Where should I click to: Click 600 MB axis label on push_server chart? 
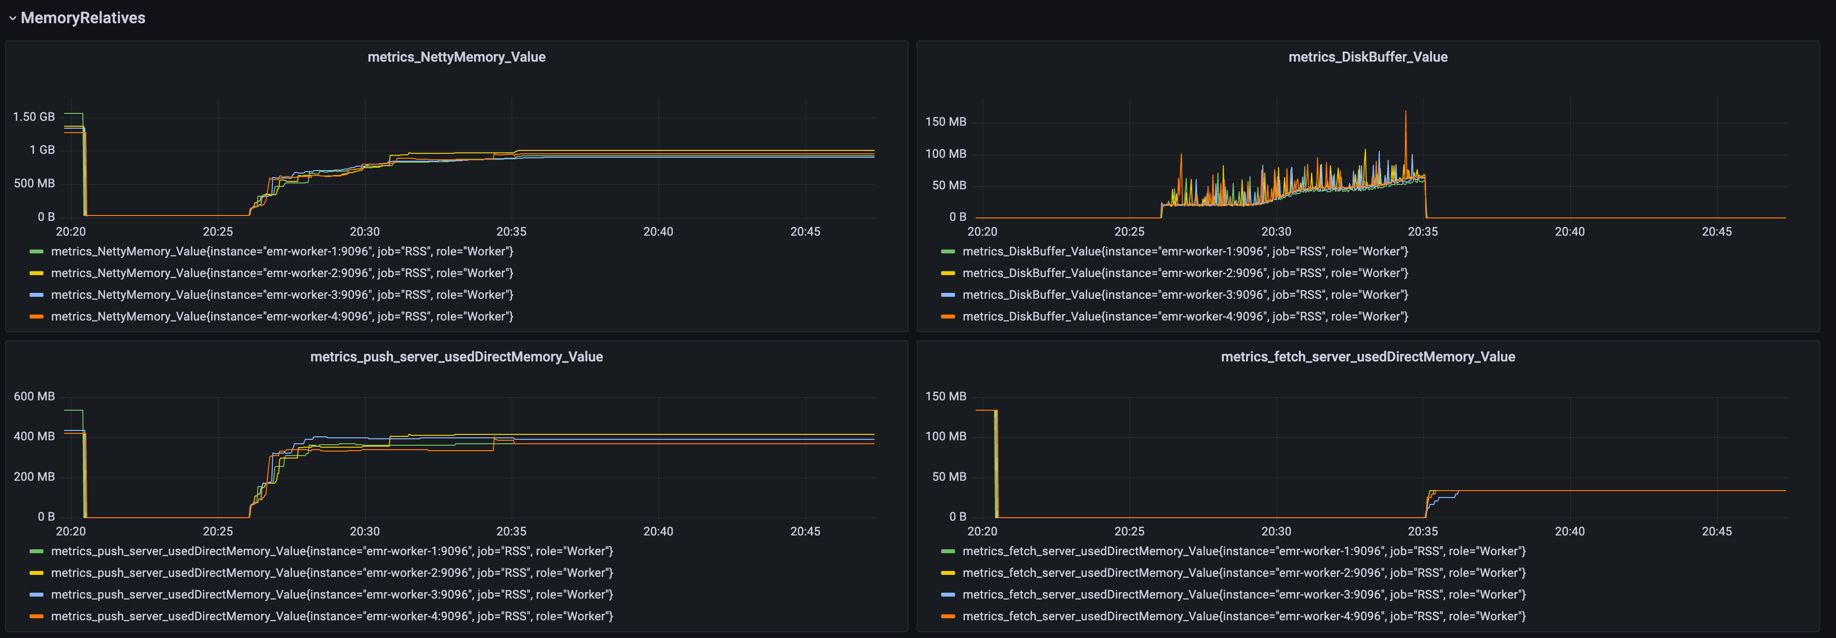[34, 396]
